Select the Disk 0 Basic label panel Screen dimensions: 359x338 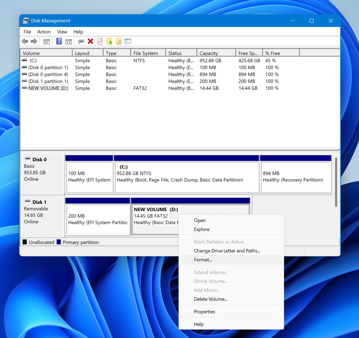42,174
